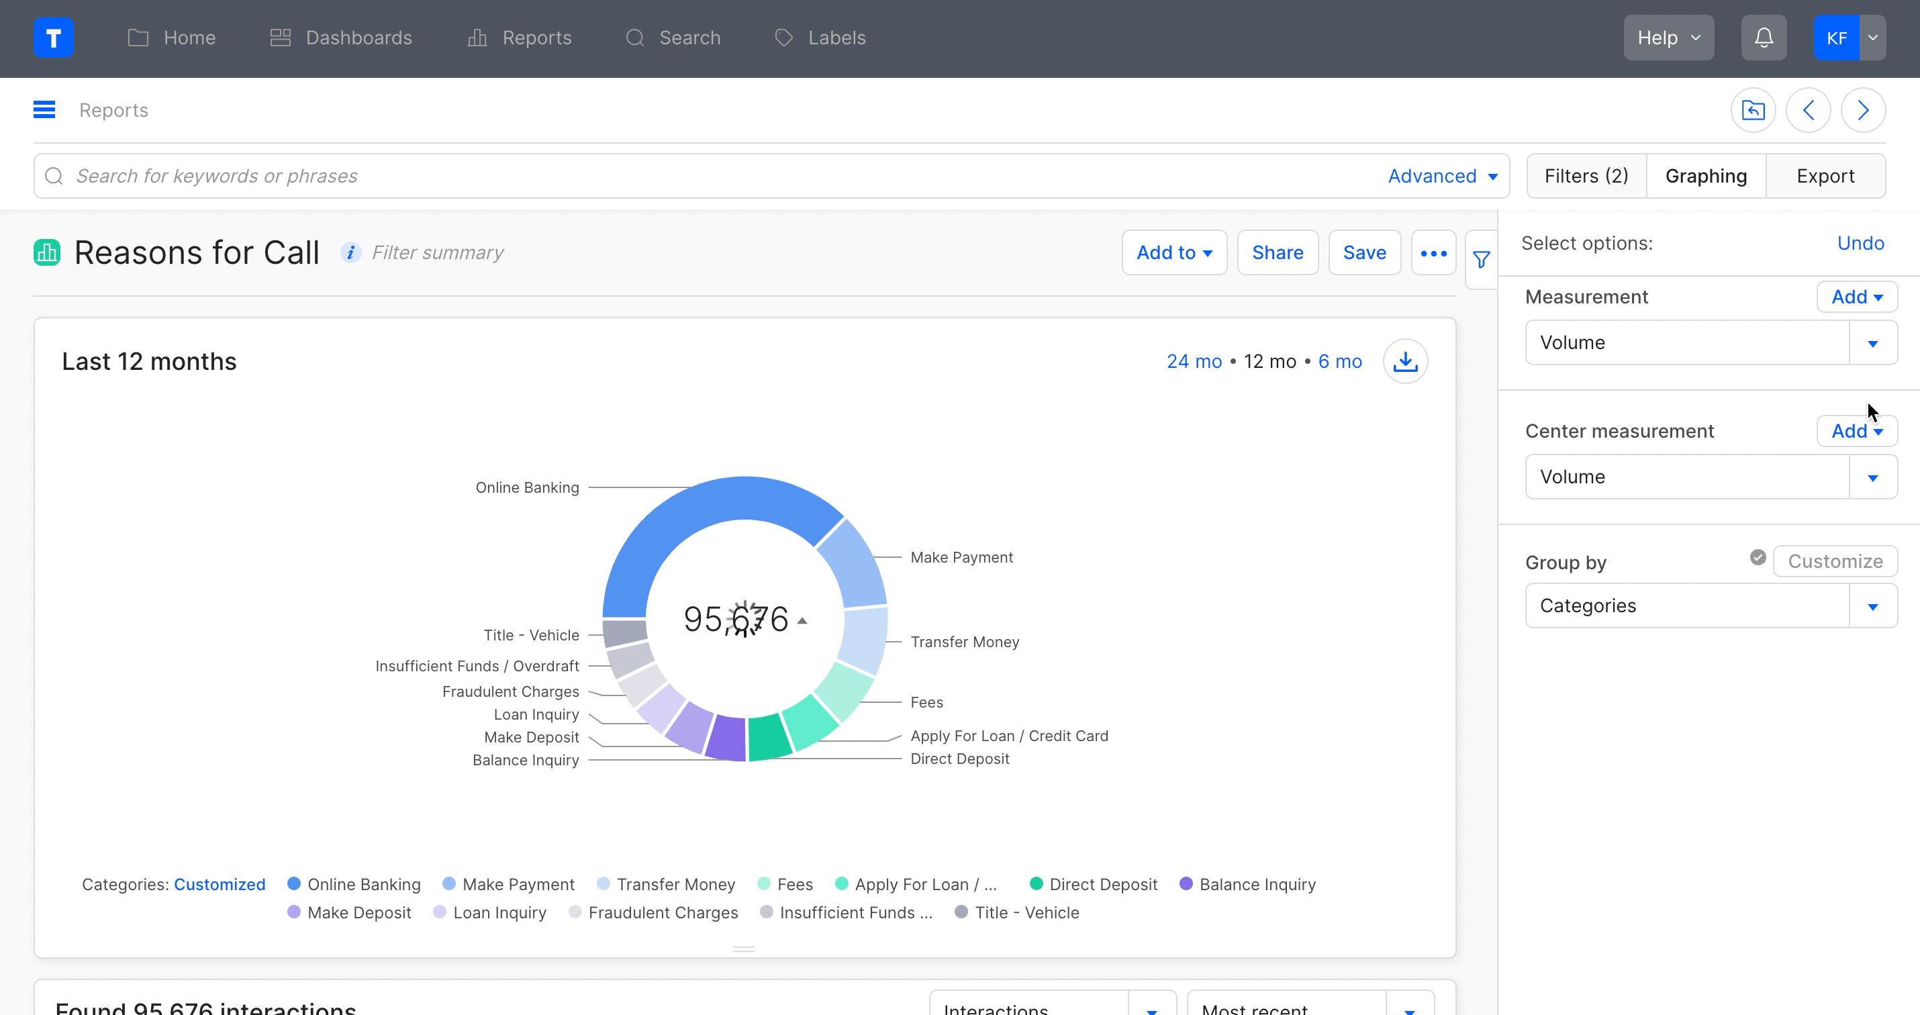Go to the next report arrow
This screenshot has width=1920, height=1015.
[1863, 110]
